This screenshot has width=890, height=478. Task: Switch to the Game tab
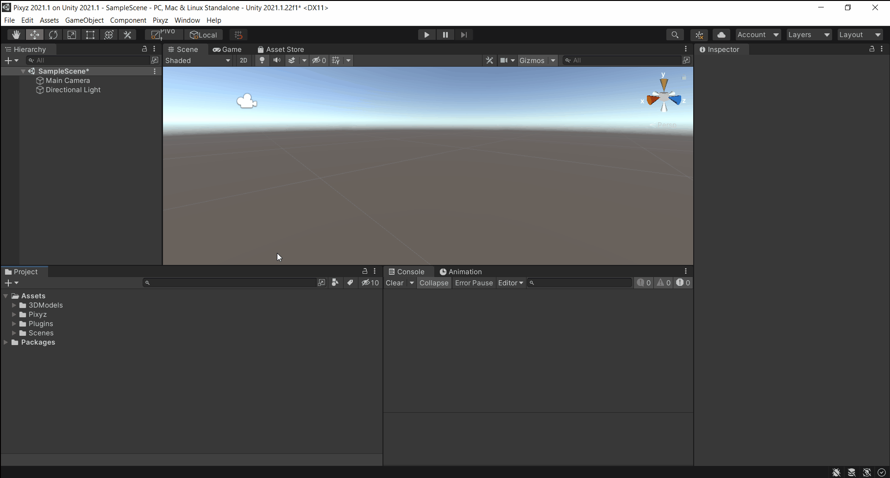[x=227, y=50]
